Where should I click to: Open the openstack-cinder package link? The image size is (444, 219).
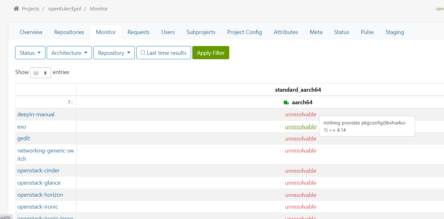[39, 170]
